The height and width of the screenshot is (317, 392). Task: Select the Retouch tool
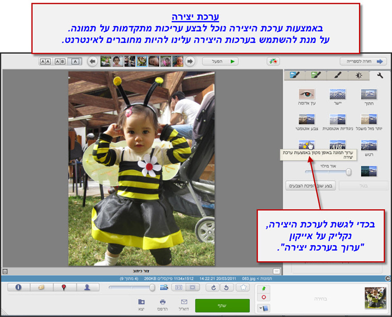pos(368,145)
